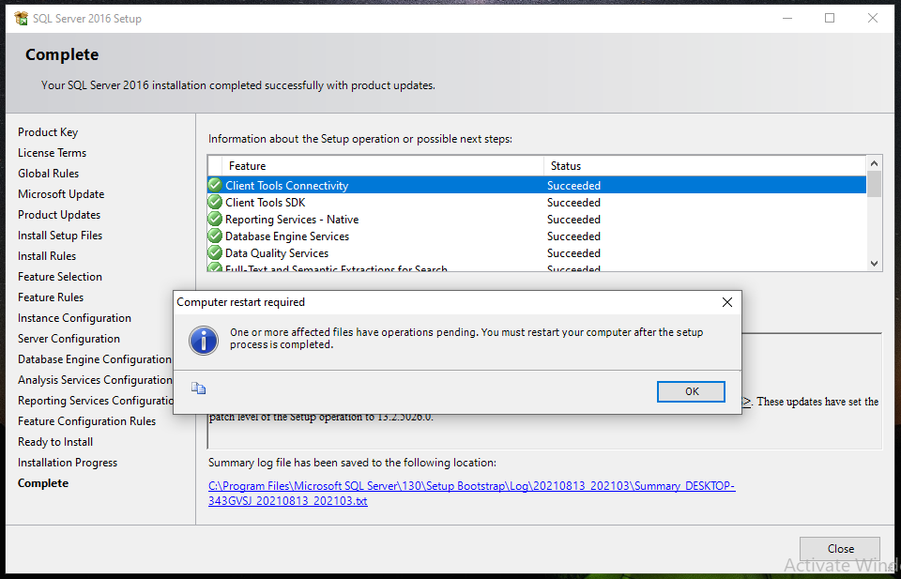Click the Instance Configuration step
901x579 pixels.
(74, 318)
